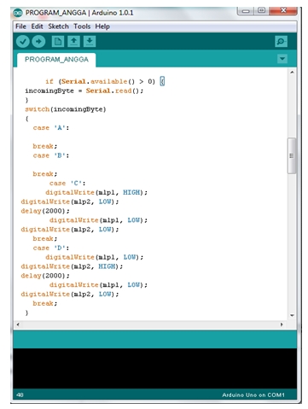Open a sketch with the Open icon
This screenshot has width=308, height=409.
click(x=73, y=42)
